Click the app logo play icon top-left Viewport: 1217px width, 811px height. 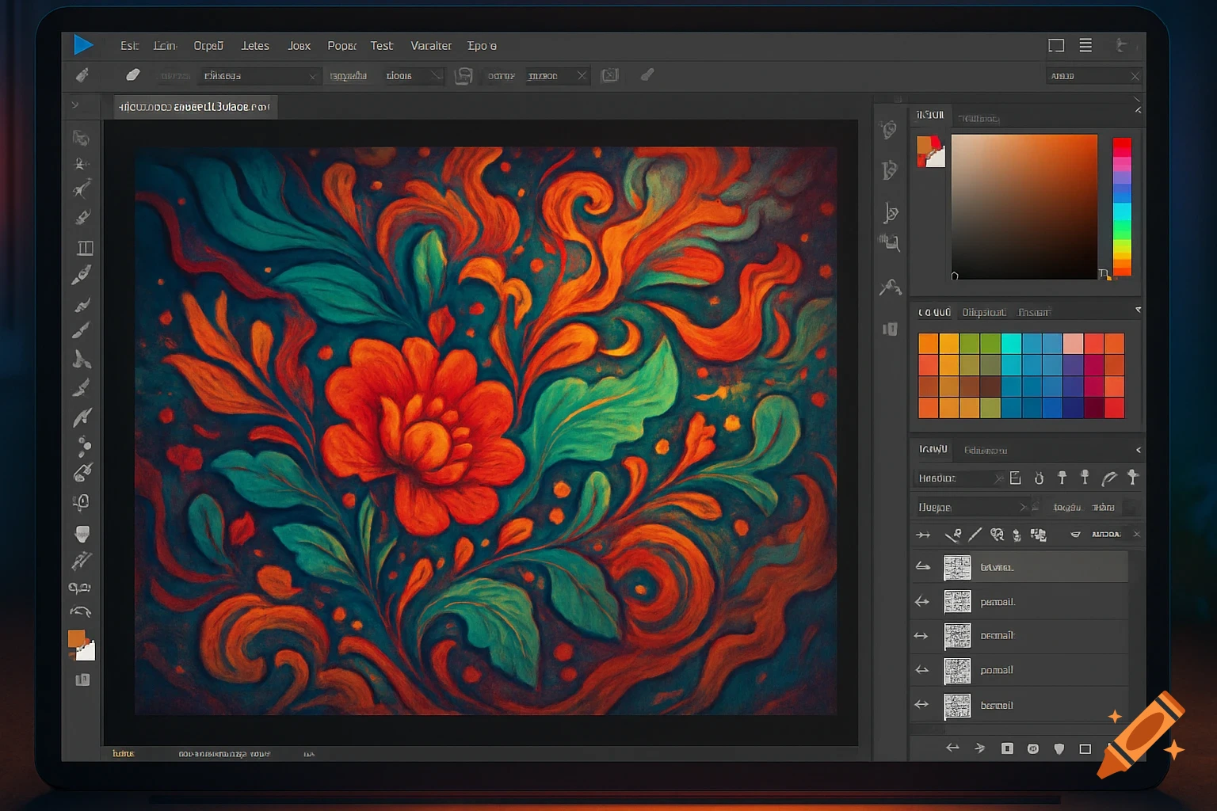coord(83,45)
